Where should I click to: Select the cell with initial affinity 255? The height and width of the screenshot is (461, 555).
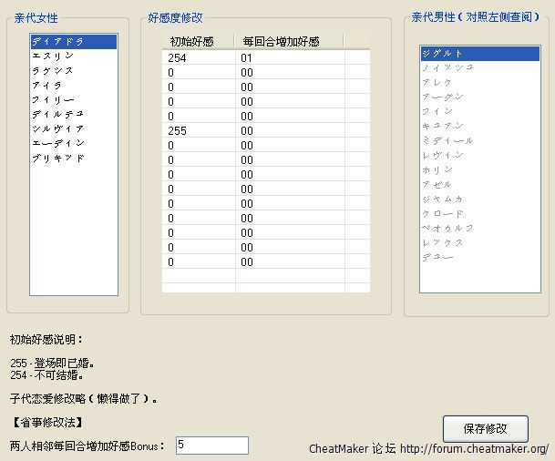[198, 130]
